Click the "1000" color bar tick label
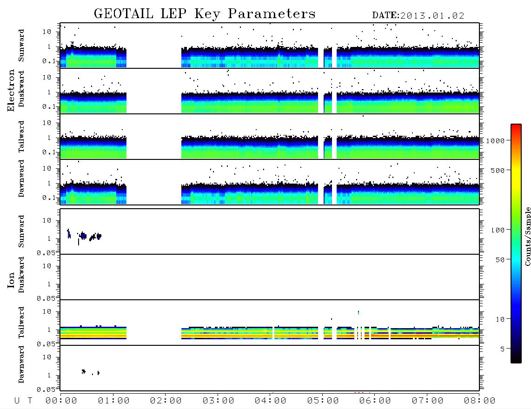This screenshot has width=531, height=409. pos(496,141)
